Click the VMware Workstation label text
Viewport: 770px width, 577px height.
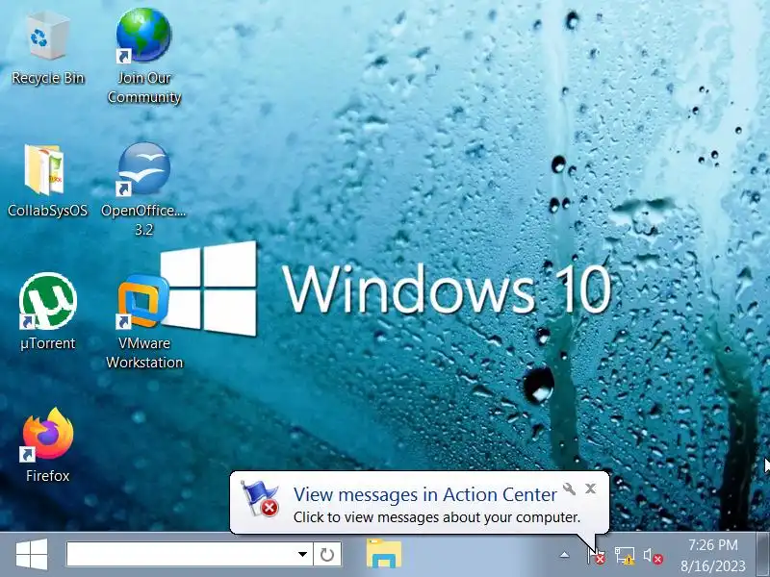tap(144, 353)
